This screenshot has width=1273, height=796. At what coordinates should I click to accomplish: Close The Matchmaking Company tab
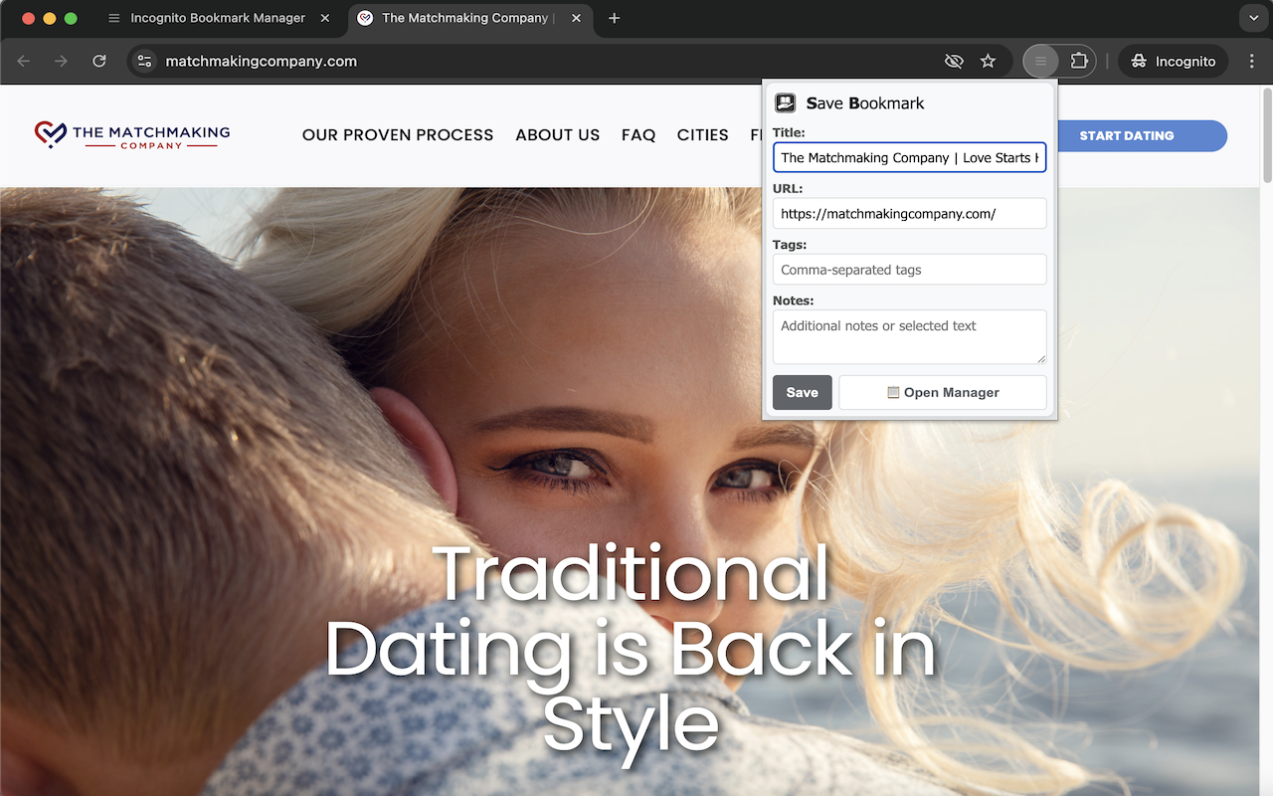coord(577,18)
